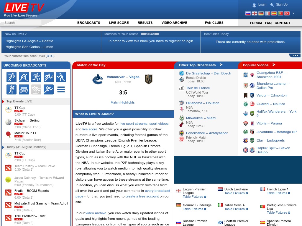Viewport: 302px width, 226px height.
Task: Select the boxing sport filter icon
Action: (x=12, y=89)
